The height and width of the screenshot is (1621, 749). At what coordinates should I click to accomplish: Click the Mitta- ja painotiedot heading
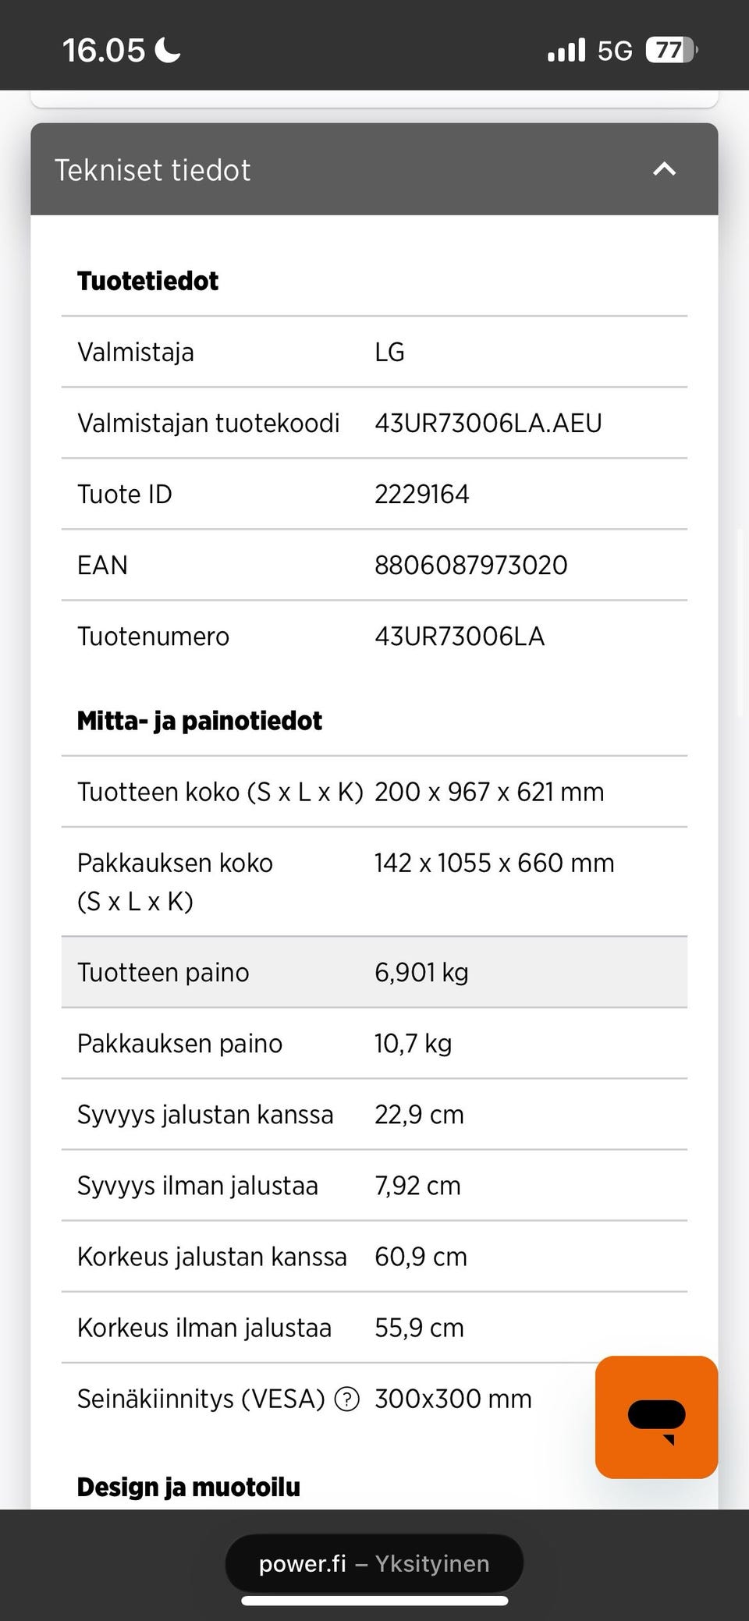click(x=199, y=721)
